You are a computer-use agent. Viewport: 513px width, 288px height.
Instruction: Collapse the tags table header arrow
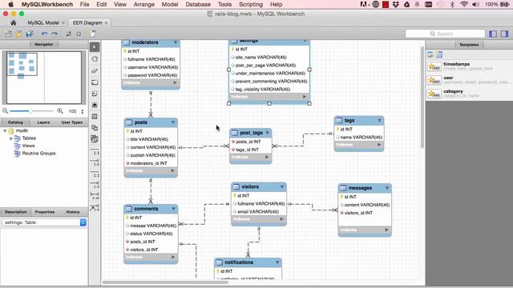coord(379,121)
